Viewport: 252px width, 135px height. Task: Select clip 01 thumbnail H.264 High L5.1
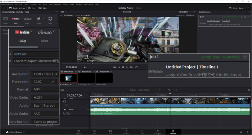pos(68,78)
